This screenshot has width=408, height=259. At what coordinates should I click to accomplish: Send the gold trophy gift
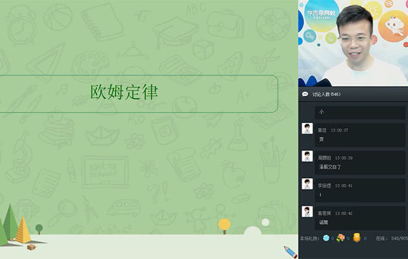tap(357, 238)
